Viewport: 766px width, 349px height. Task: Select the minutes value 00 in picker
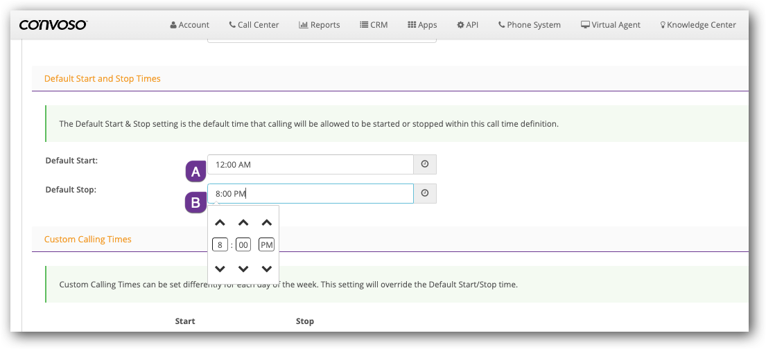coord(243,244)
